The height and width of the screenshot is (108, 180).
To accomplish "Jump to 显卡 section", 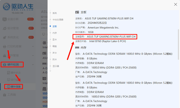I will point(55,40).
